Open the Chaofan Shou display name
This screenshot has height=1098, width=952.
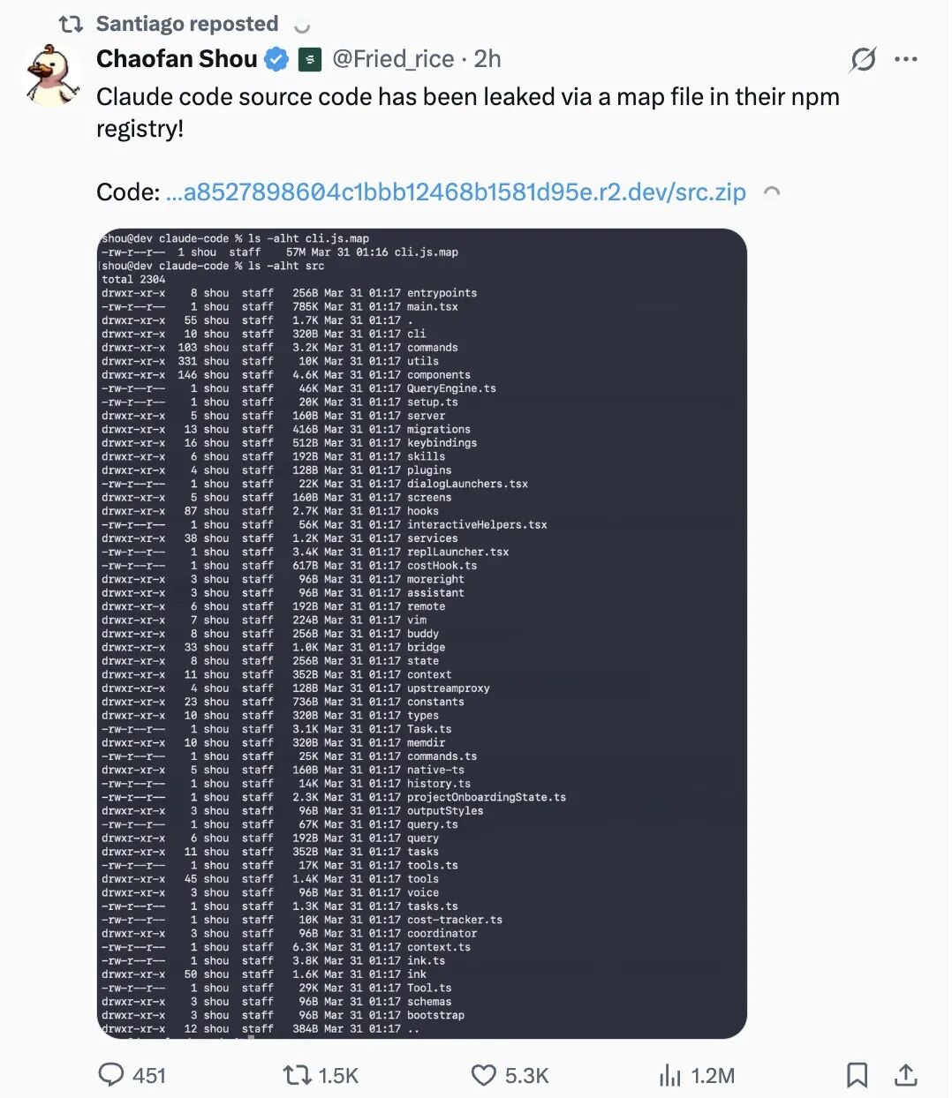[x=177, y=59]
